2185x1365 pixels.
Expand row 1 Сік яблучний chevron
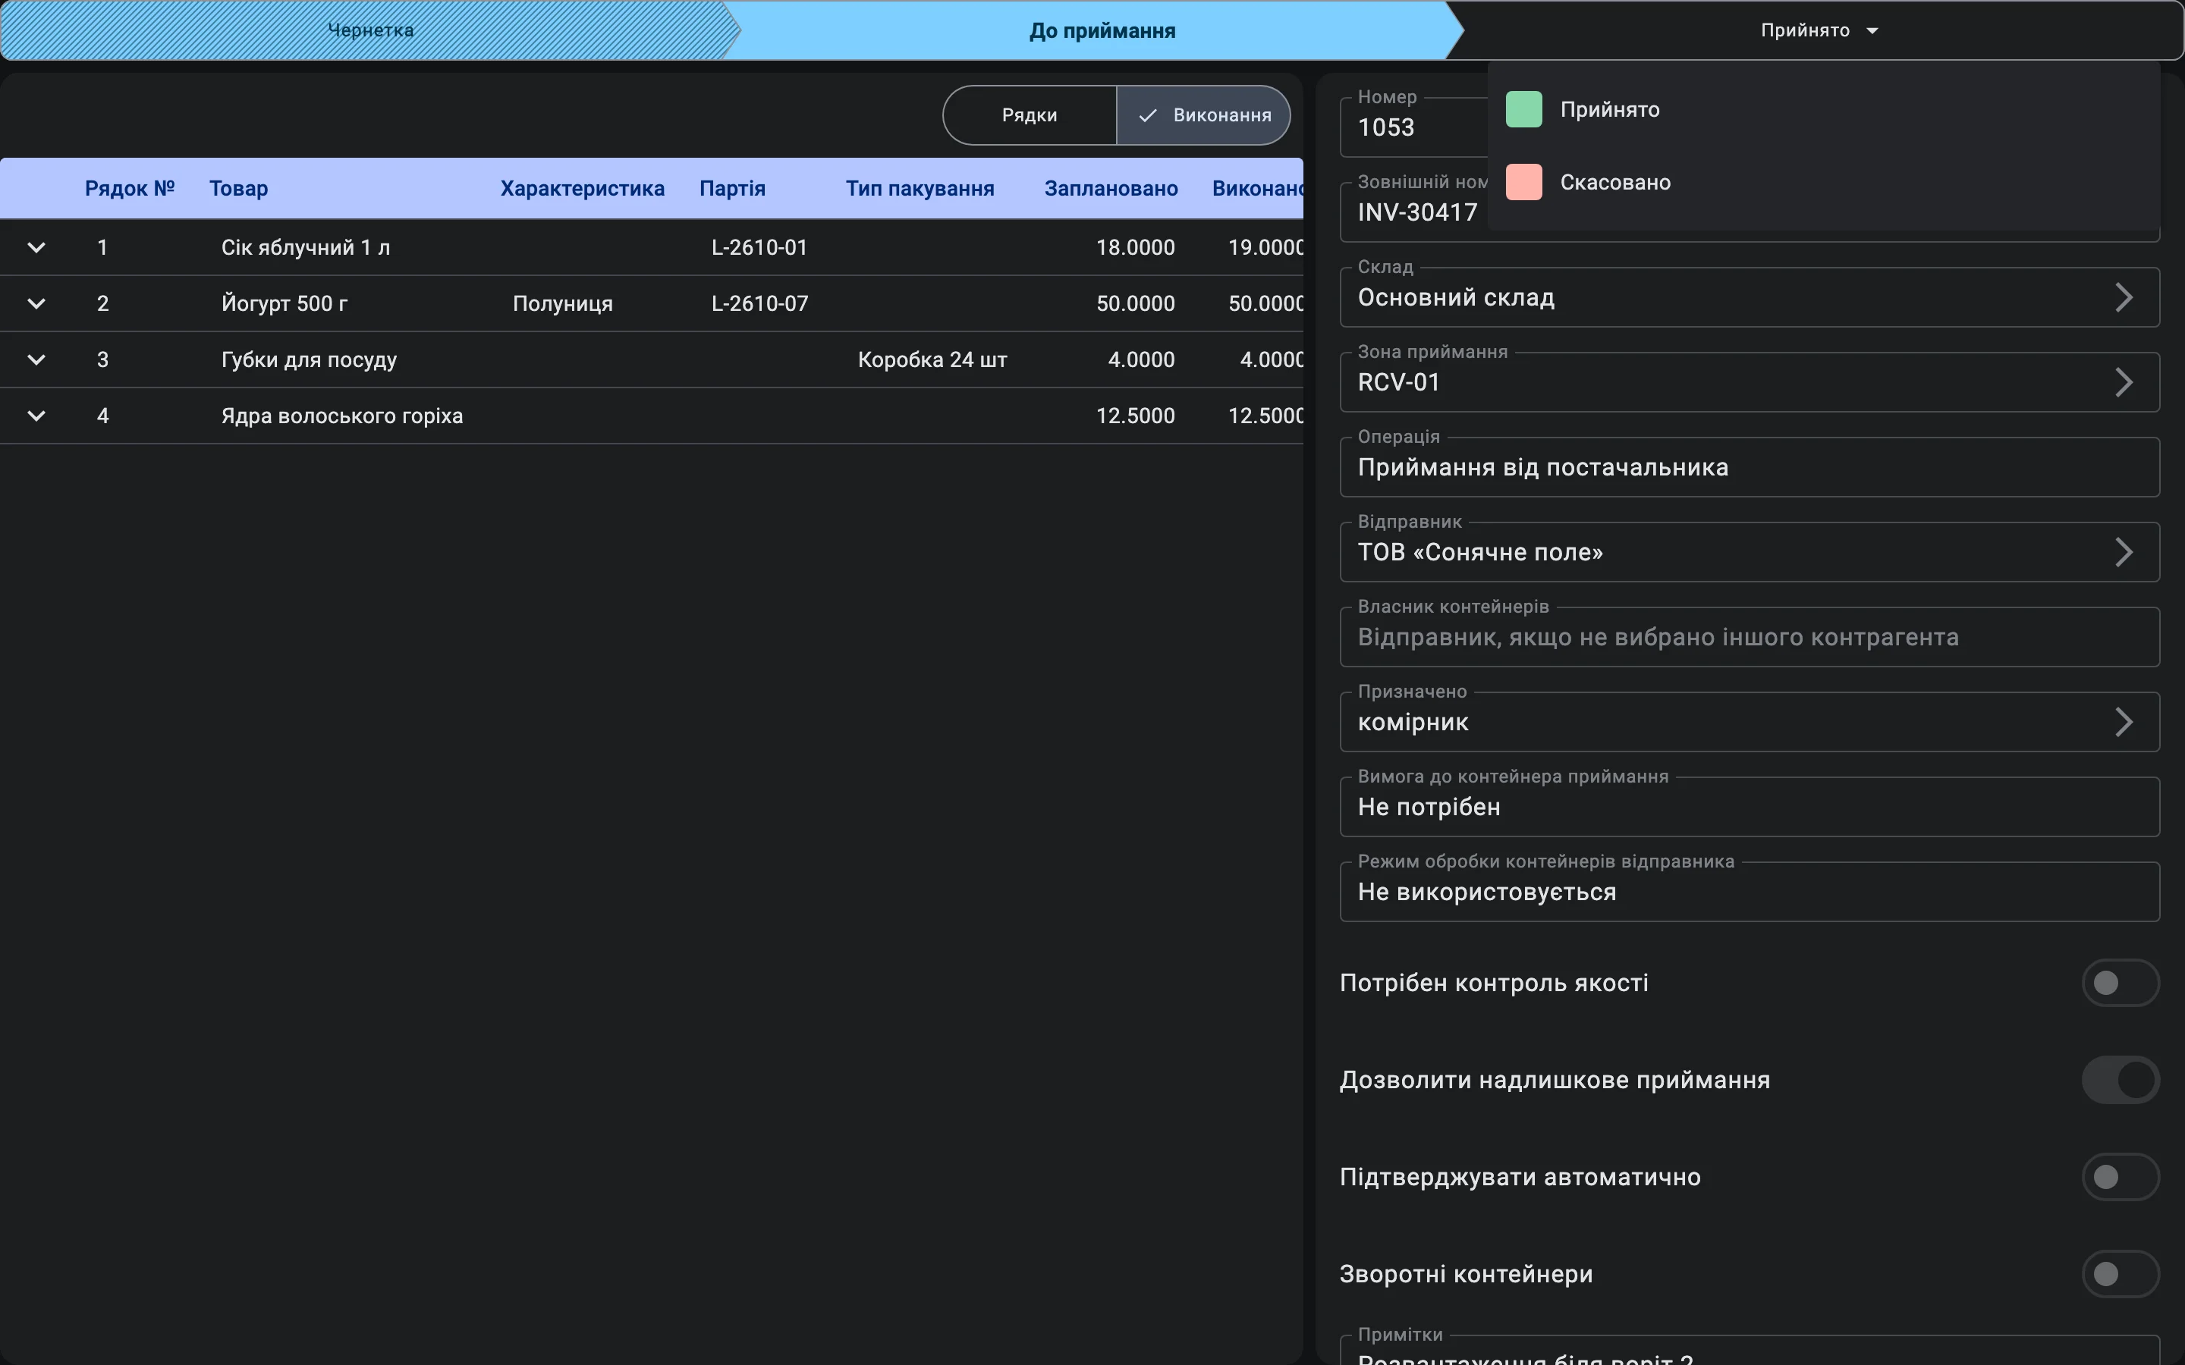click(x=36, y=247)
